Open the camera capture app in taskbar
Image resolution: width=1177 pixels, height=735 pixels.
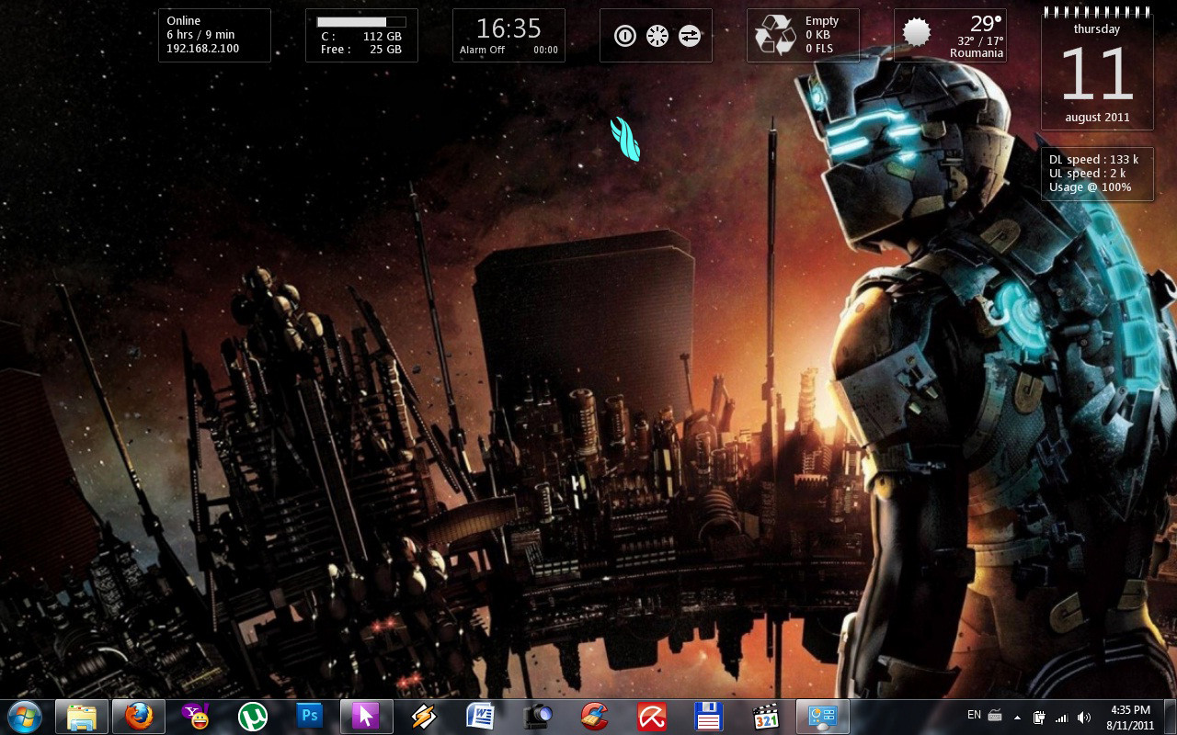(x=537, y=716)
